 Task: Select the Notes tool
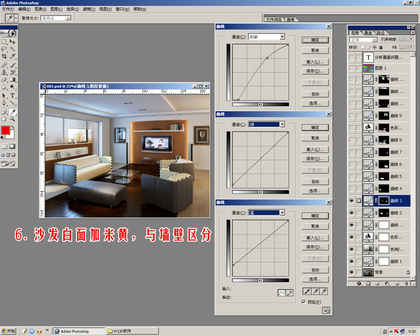coord(4,112)
